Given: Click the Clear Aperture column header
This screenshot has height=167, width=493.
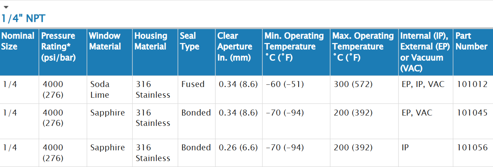Looking at the screenshot, I should coord(235,47).
